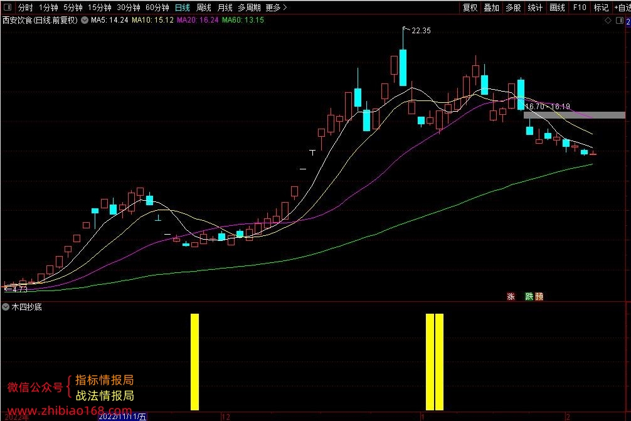Switch to 月线 monthly chart
The width and height of the screenshot is (631, 421).
click(225, 8)
